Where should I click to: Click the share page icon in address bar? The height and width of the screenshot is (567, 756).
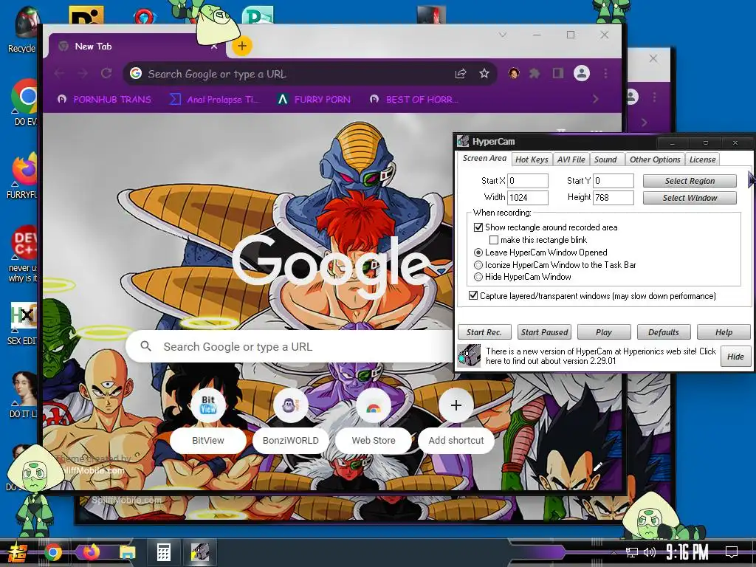pyautogui.click(x=461, y=73)
